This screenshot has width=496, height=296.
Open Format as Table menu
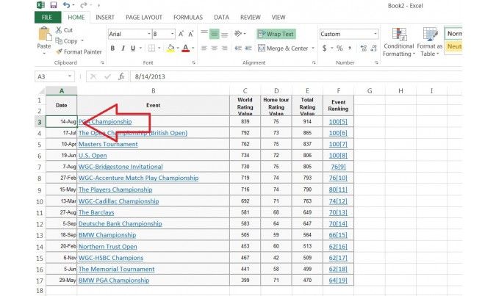430,42
